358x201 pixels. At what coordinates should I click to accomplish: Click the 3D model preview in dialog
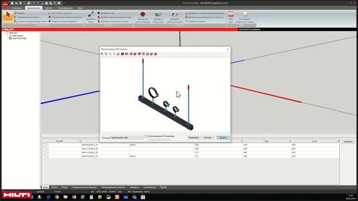[166, 94]
